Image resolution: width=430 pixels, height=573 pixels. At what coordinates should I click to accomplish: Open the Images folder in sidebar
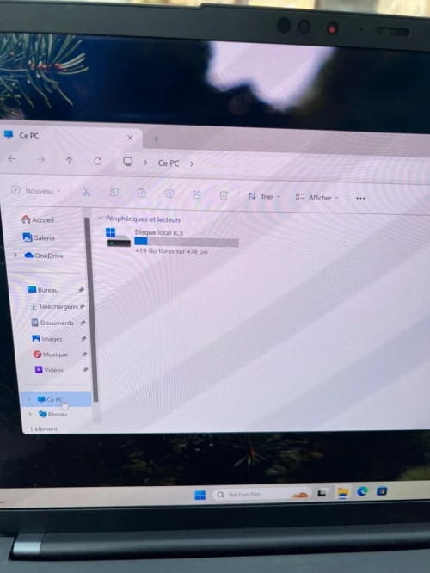[47, 339]
